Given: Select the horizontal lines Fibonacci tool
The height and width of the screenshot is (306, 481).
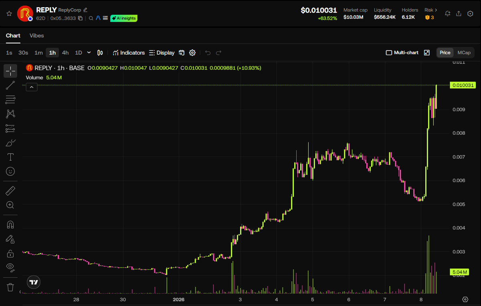Looking at the screenshot, I should pyautogui.click(x=10, y=99).
